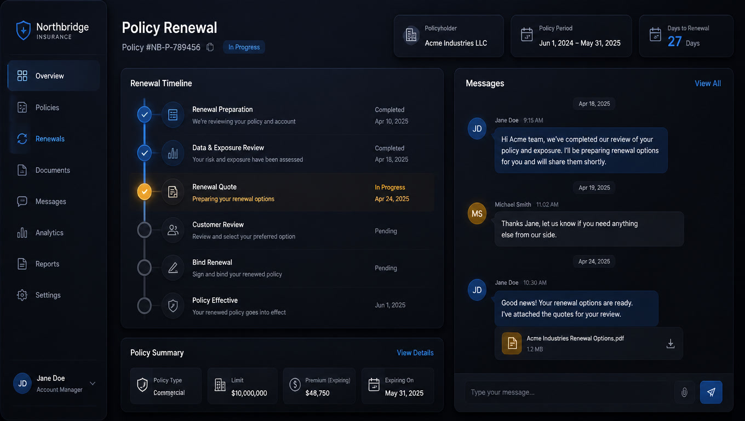Click the Apr 24, 2025 date chip in messages
Screen dimensions: 745x421
tap(594, 261)
